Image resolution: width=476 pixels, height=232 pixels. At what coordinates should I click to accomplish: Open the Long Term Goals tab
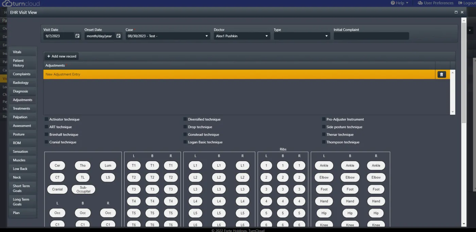click(22, 202)
